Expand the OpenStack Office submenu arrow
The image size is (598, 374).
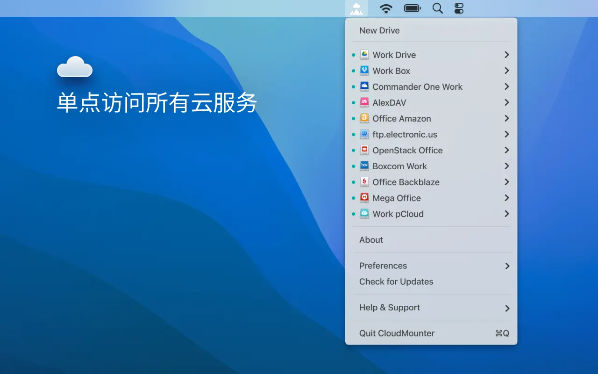[x=506, y=150]
